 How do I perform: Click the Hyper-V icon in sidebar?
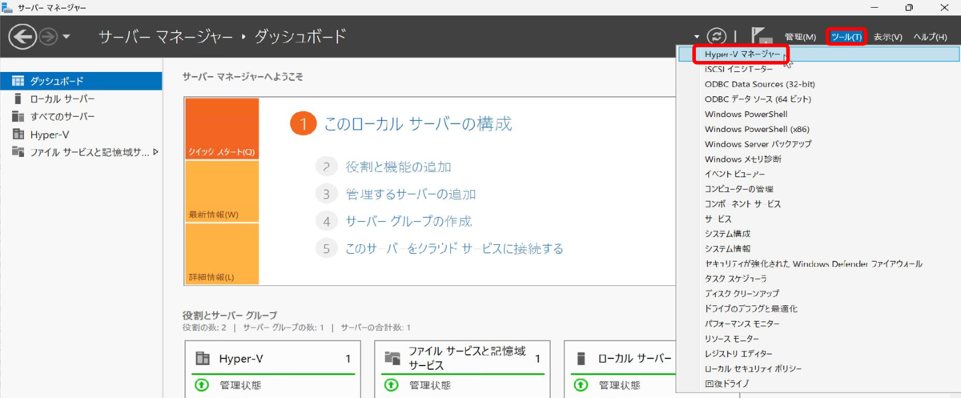tap(18, 134)
